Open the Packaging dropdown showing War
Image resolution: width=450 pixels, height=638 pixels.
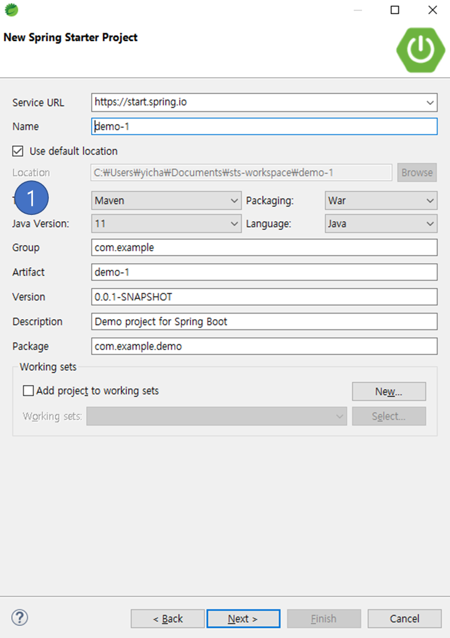(381, 201)
